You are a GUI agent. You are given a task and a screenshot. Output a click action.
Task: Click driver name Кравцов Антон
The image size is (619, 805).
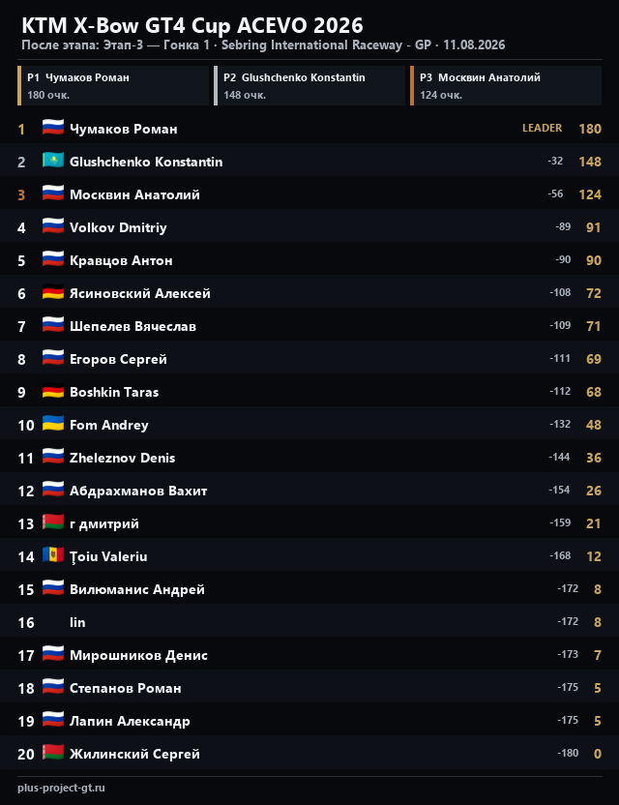click(x=121, y=260)
